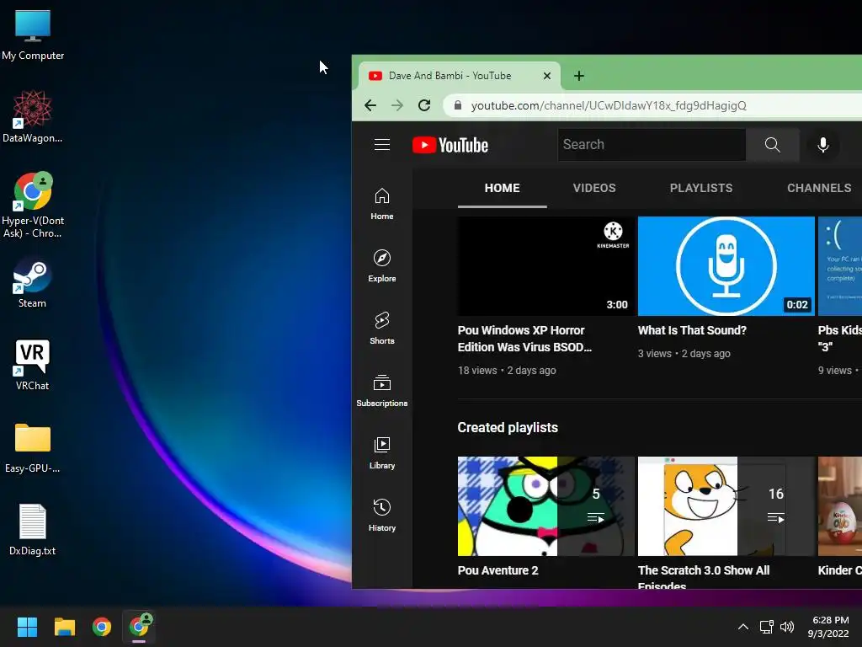Open network status tray icon
The height and width of the screenshot is (647, 862).
pos(766,627)
